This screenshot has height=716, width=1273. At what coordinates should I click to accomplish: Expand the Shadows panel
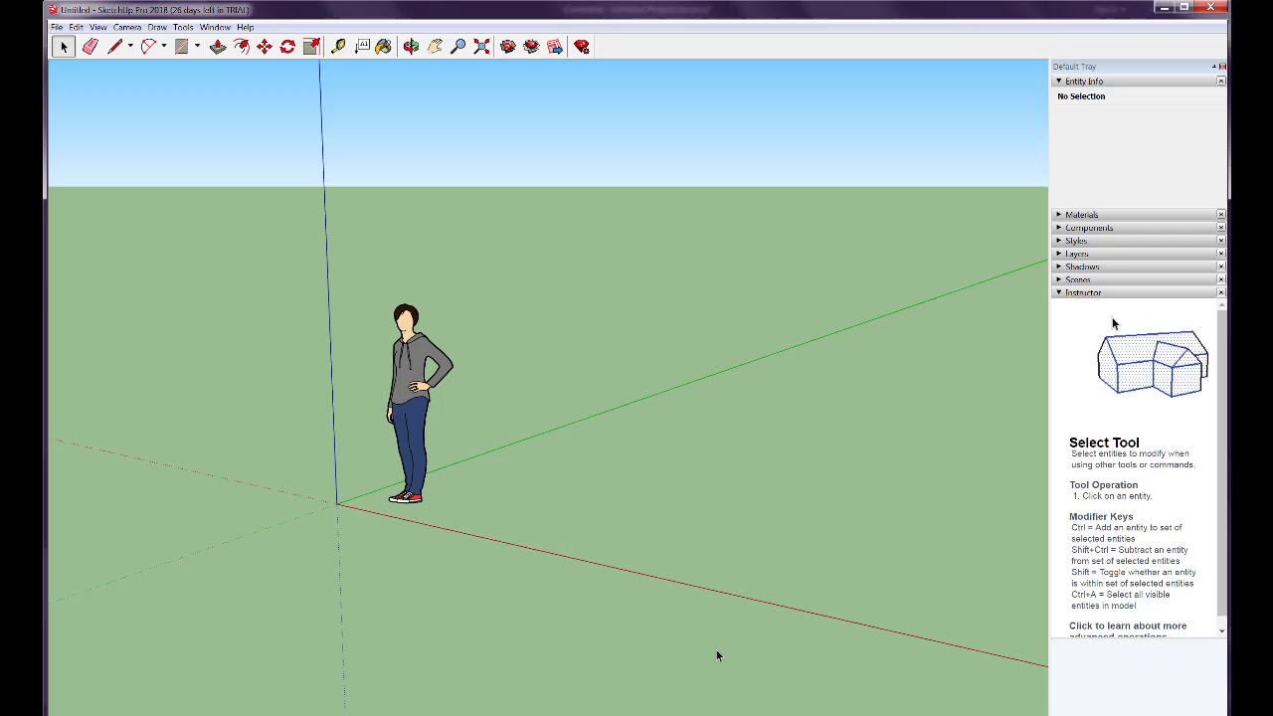click(x=1058, y=267)
